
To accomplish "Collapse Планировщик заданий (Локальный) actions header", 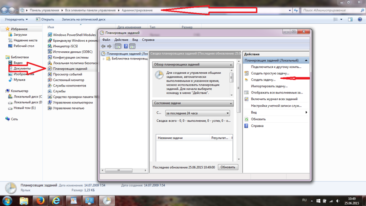I will (306, 60).
